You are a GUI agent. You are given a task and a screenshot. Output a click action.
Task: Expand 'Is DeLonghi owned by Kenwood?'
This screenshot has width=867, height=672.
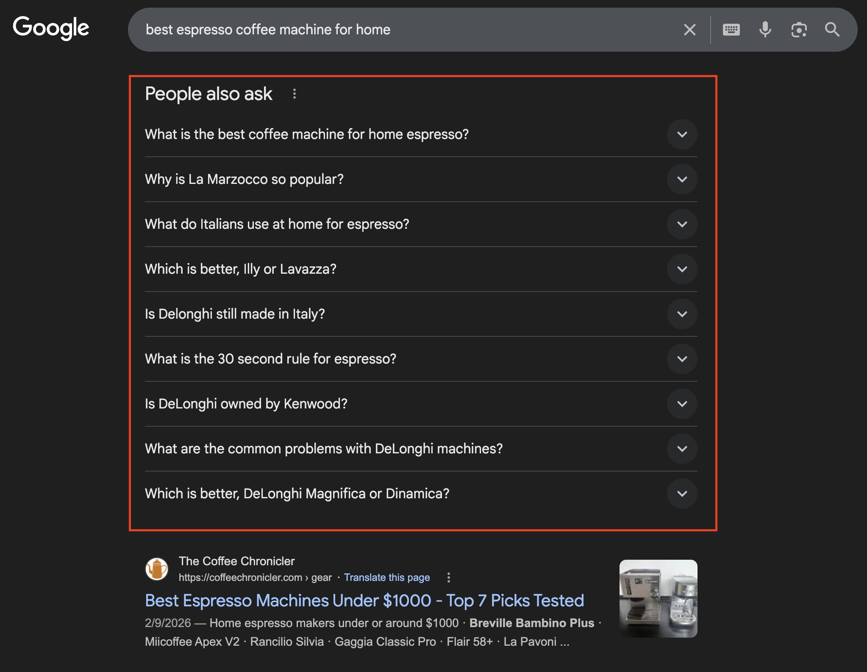[x=682, y=404]
